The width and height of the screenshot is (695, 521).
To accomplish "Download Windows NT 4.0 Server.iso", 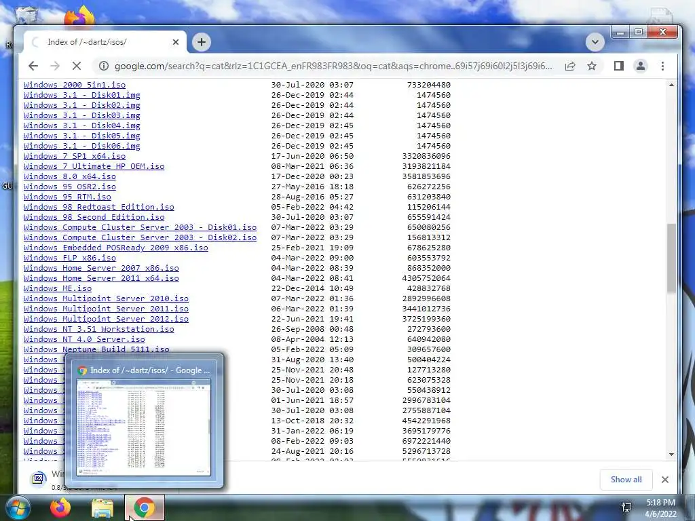I will pos(84,339).
